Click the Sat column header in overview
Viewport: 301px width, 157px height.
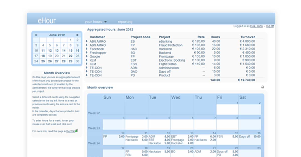[243, 97]
